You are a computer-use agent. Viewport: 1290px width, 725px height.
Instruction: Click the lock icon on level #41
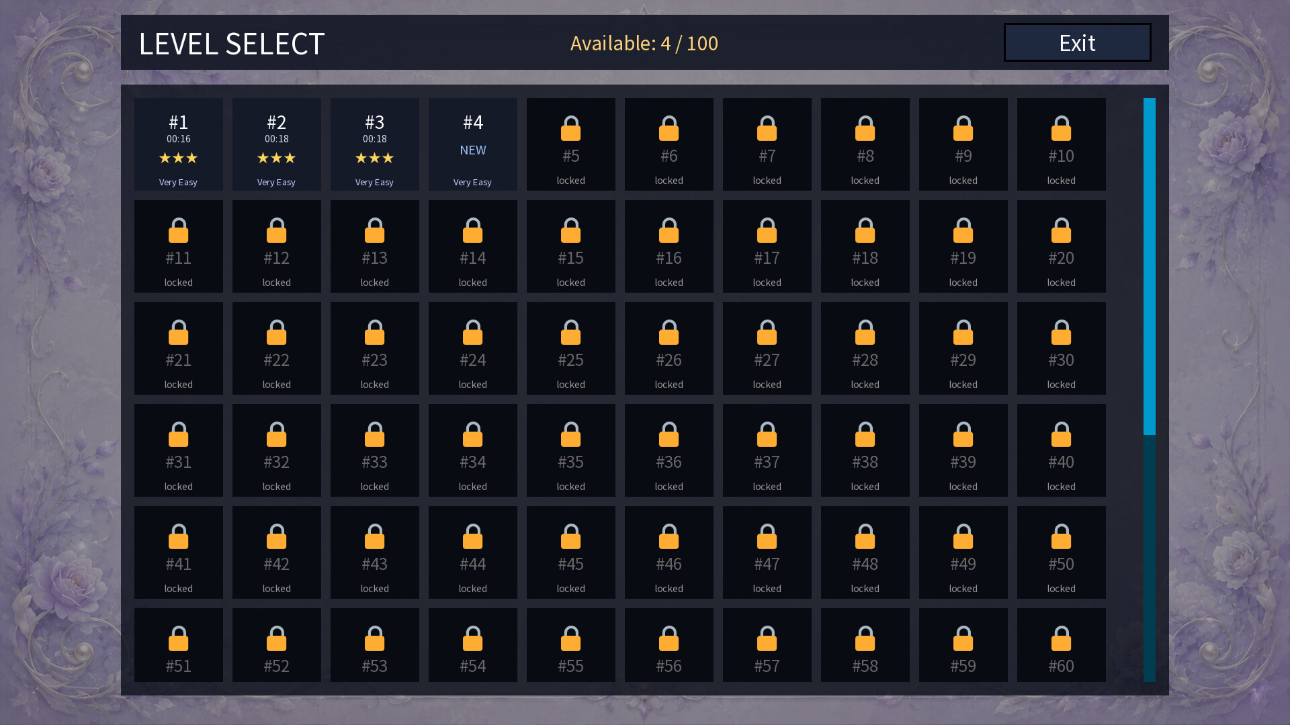tap(179, 536)
